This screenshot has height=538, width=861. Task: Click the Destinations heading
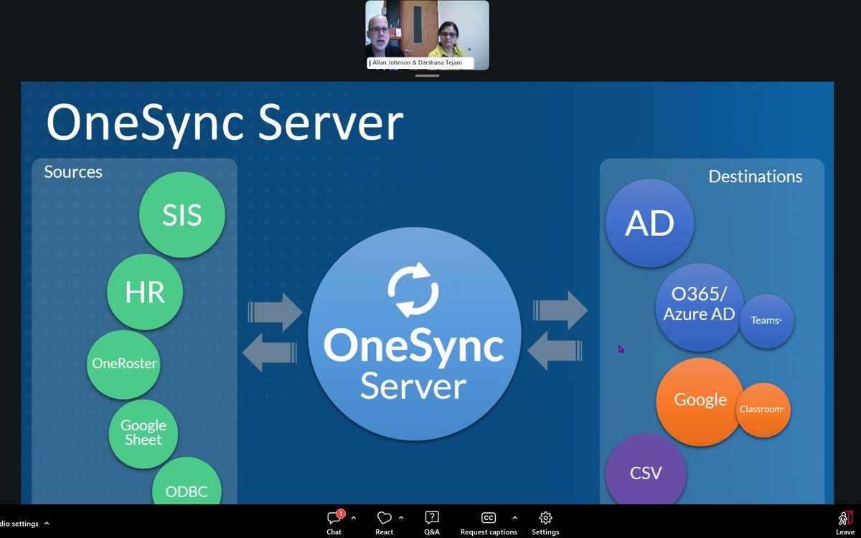point(756,176)
